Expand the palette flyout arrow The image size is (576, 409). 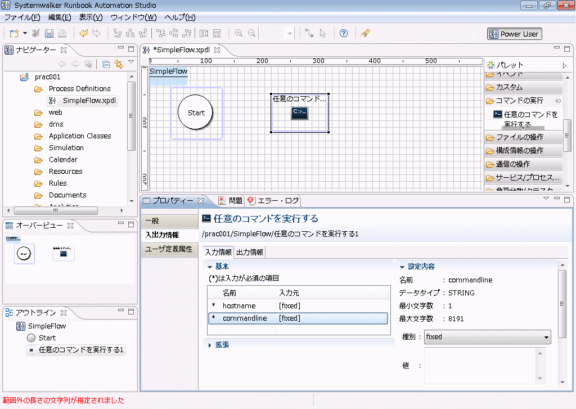click(565, 65)
